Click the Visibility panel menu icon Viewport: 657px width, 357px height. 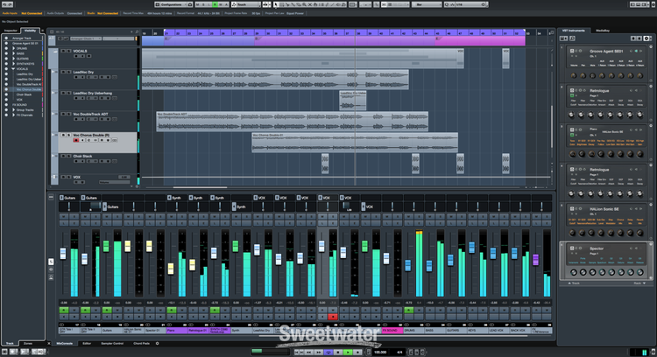pos(42,31)
